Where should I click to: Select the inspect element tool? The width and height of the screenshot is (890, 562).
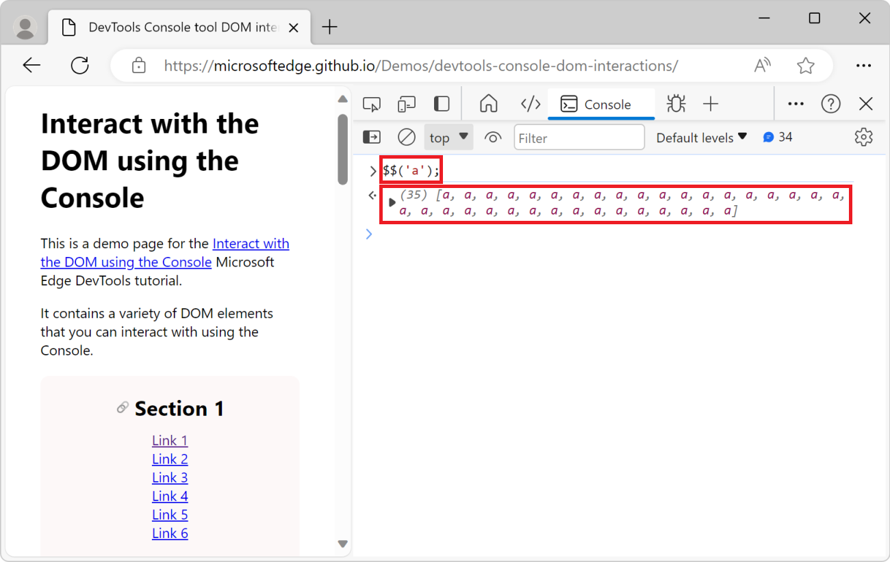point(371,104)
